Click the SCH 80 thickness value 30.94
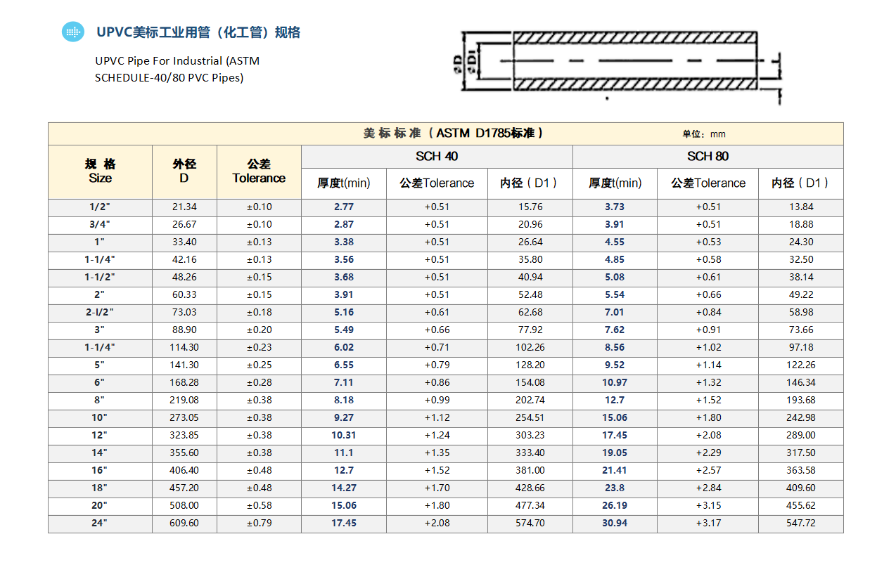896x572 pixels. tap(615, 524)
